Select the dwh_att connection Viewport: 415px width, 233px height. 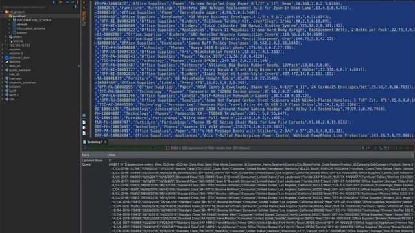14,66
